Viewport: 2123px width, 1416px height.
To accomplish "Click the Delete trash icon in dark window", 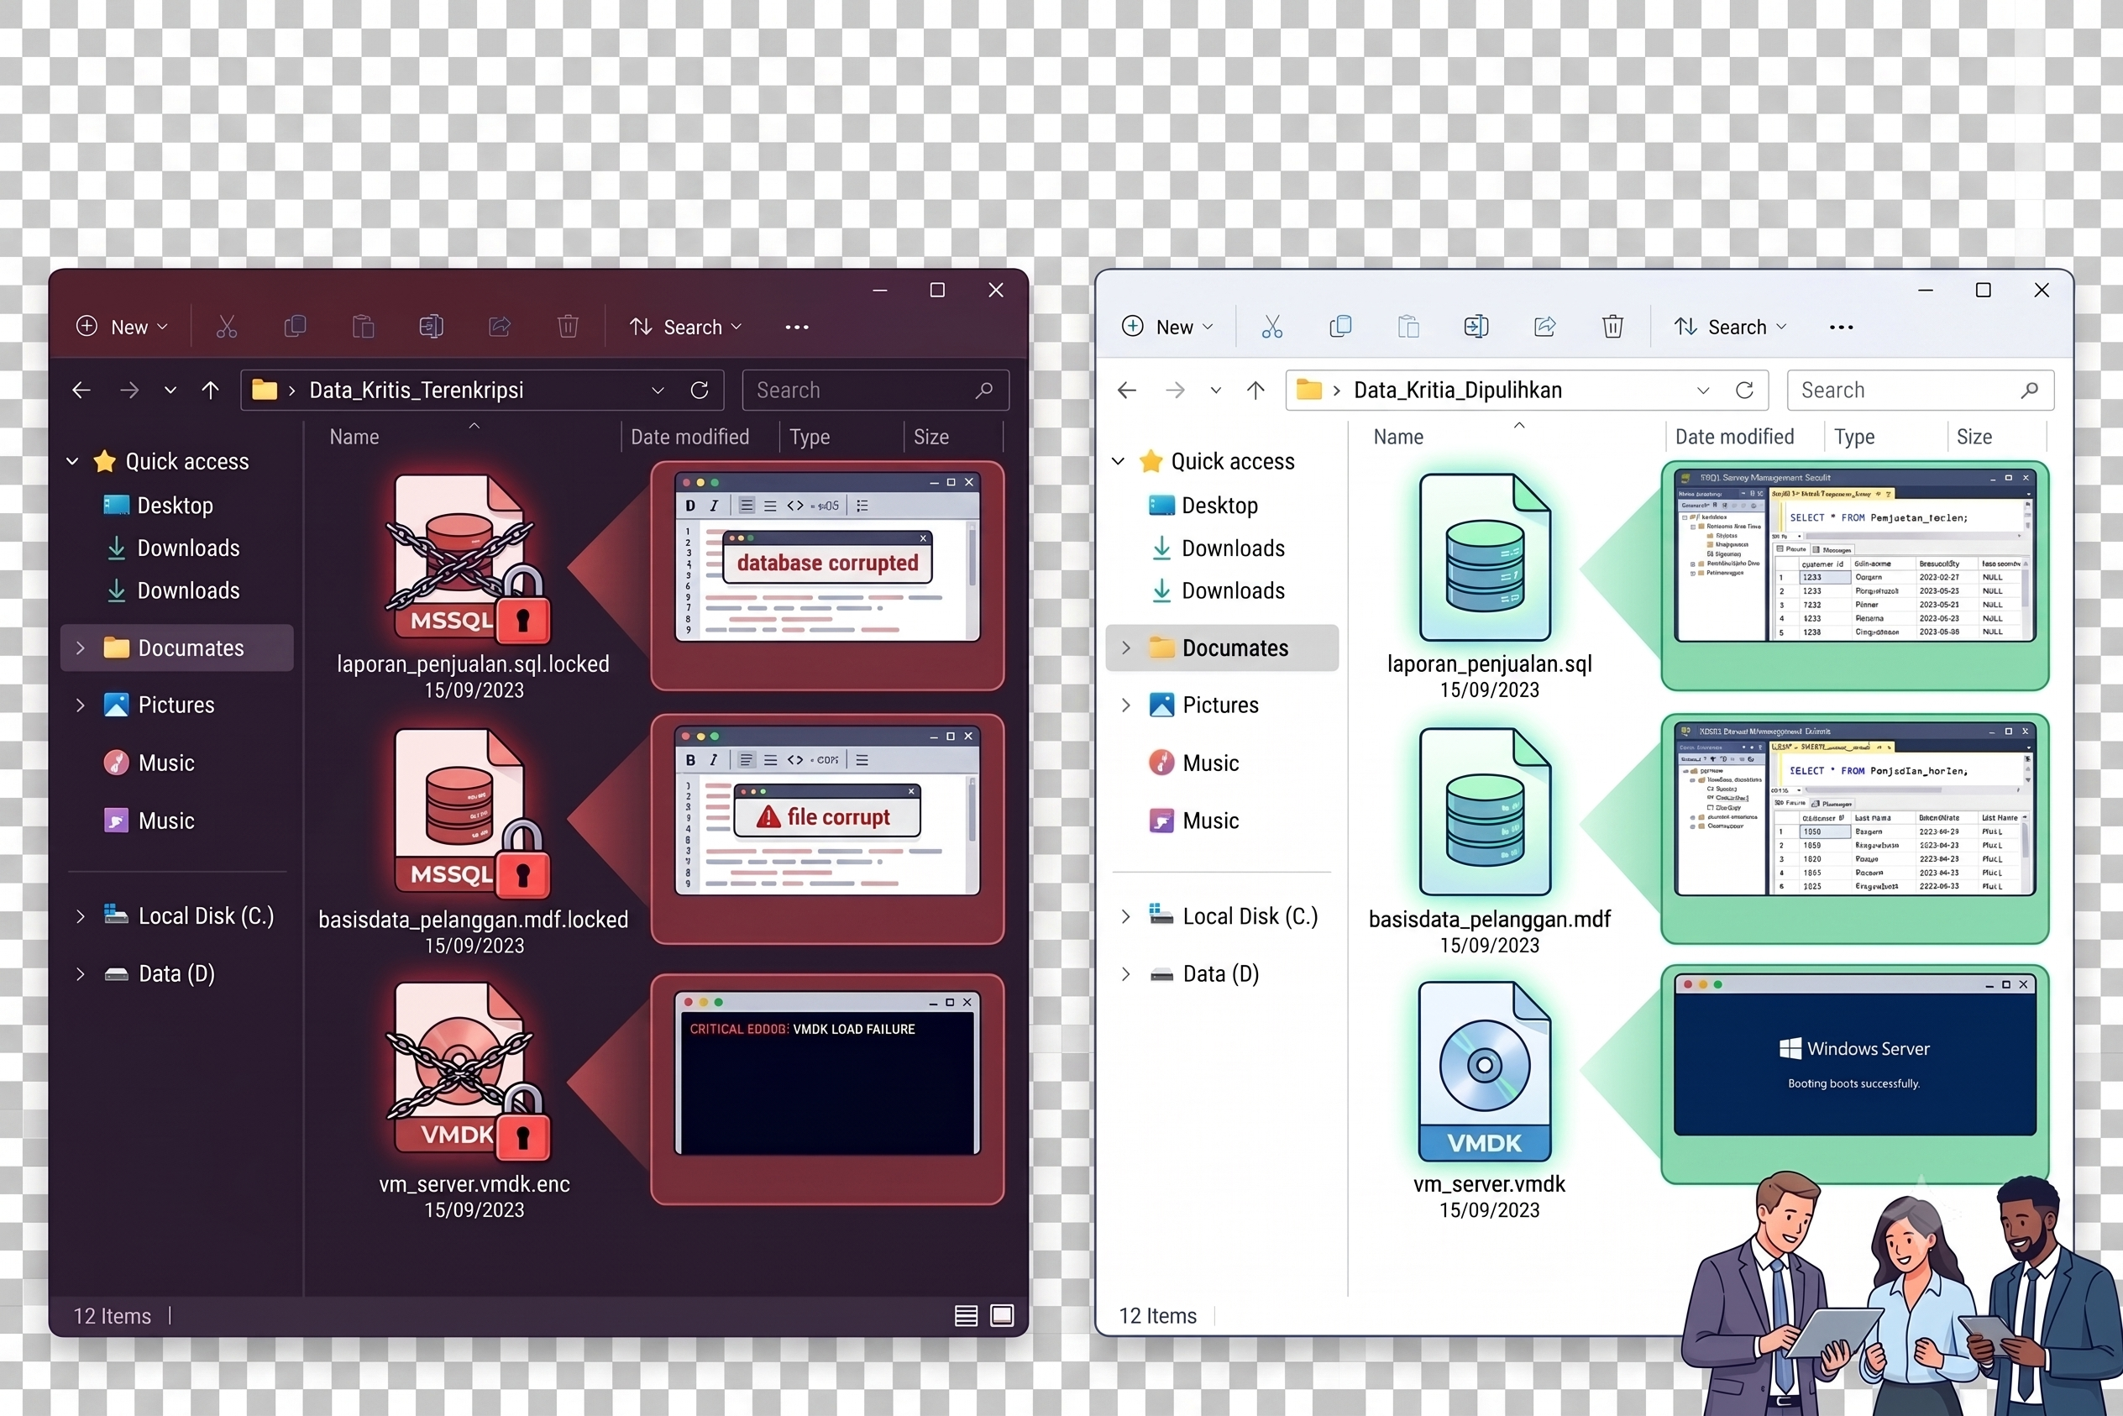I will (568, 326).
